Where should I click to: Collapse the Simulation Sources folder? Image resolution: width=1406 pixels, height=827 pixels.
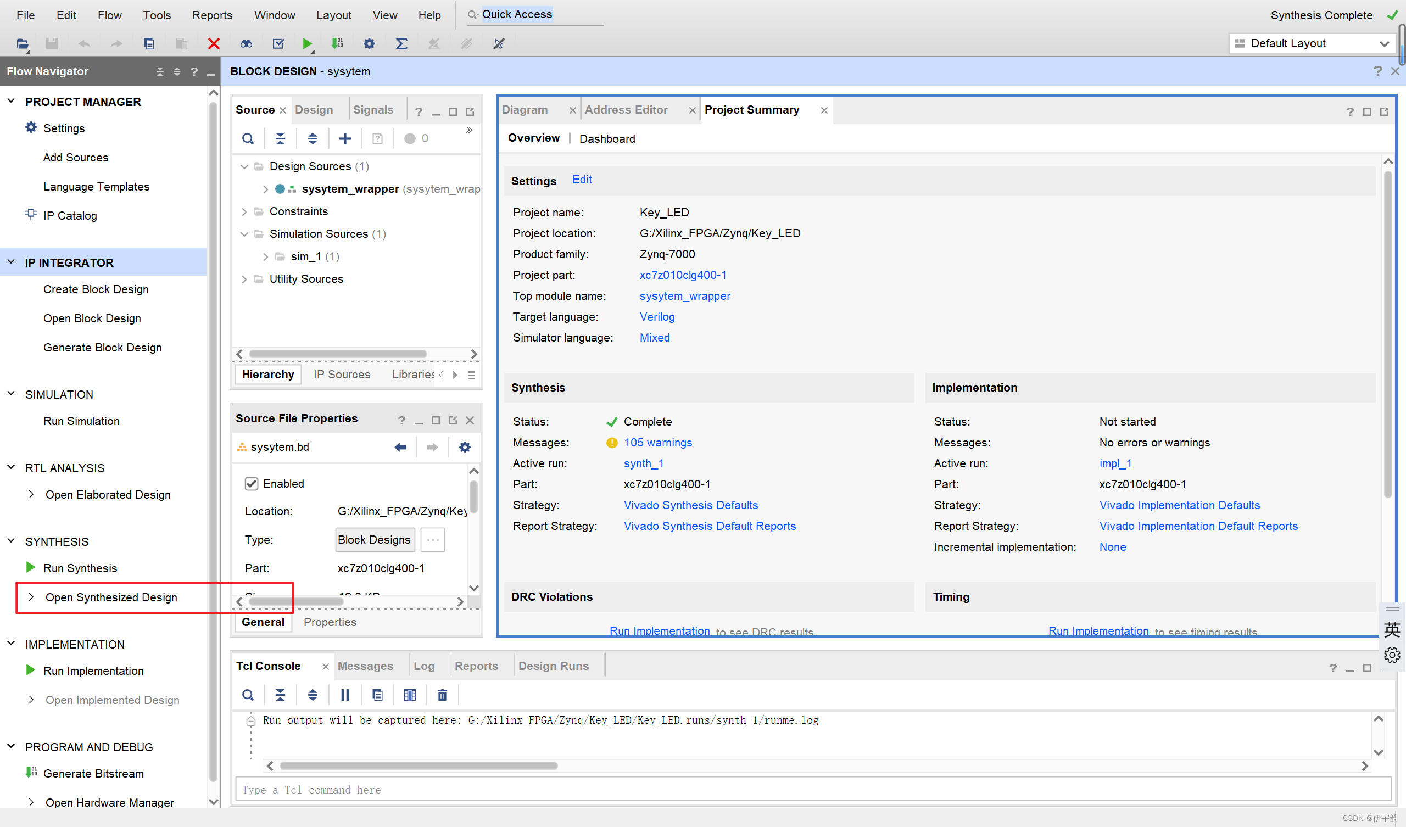[244, 234]
